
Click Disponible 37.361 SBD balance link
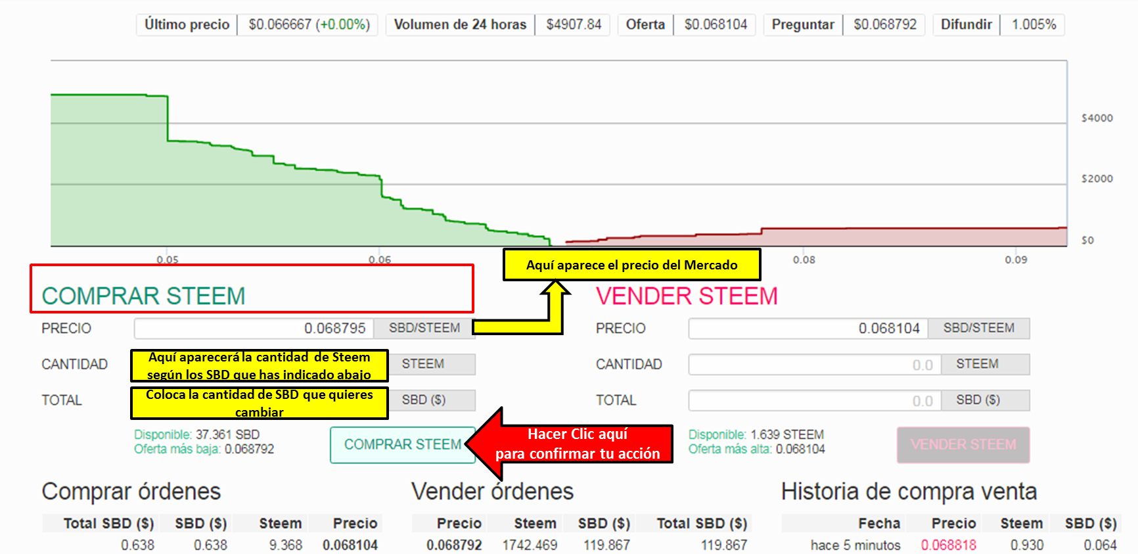[x=196, y=434]
